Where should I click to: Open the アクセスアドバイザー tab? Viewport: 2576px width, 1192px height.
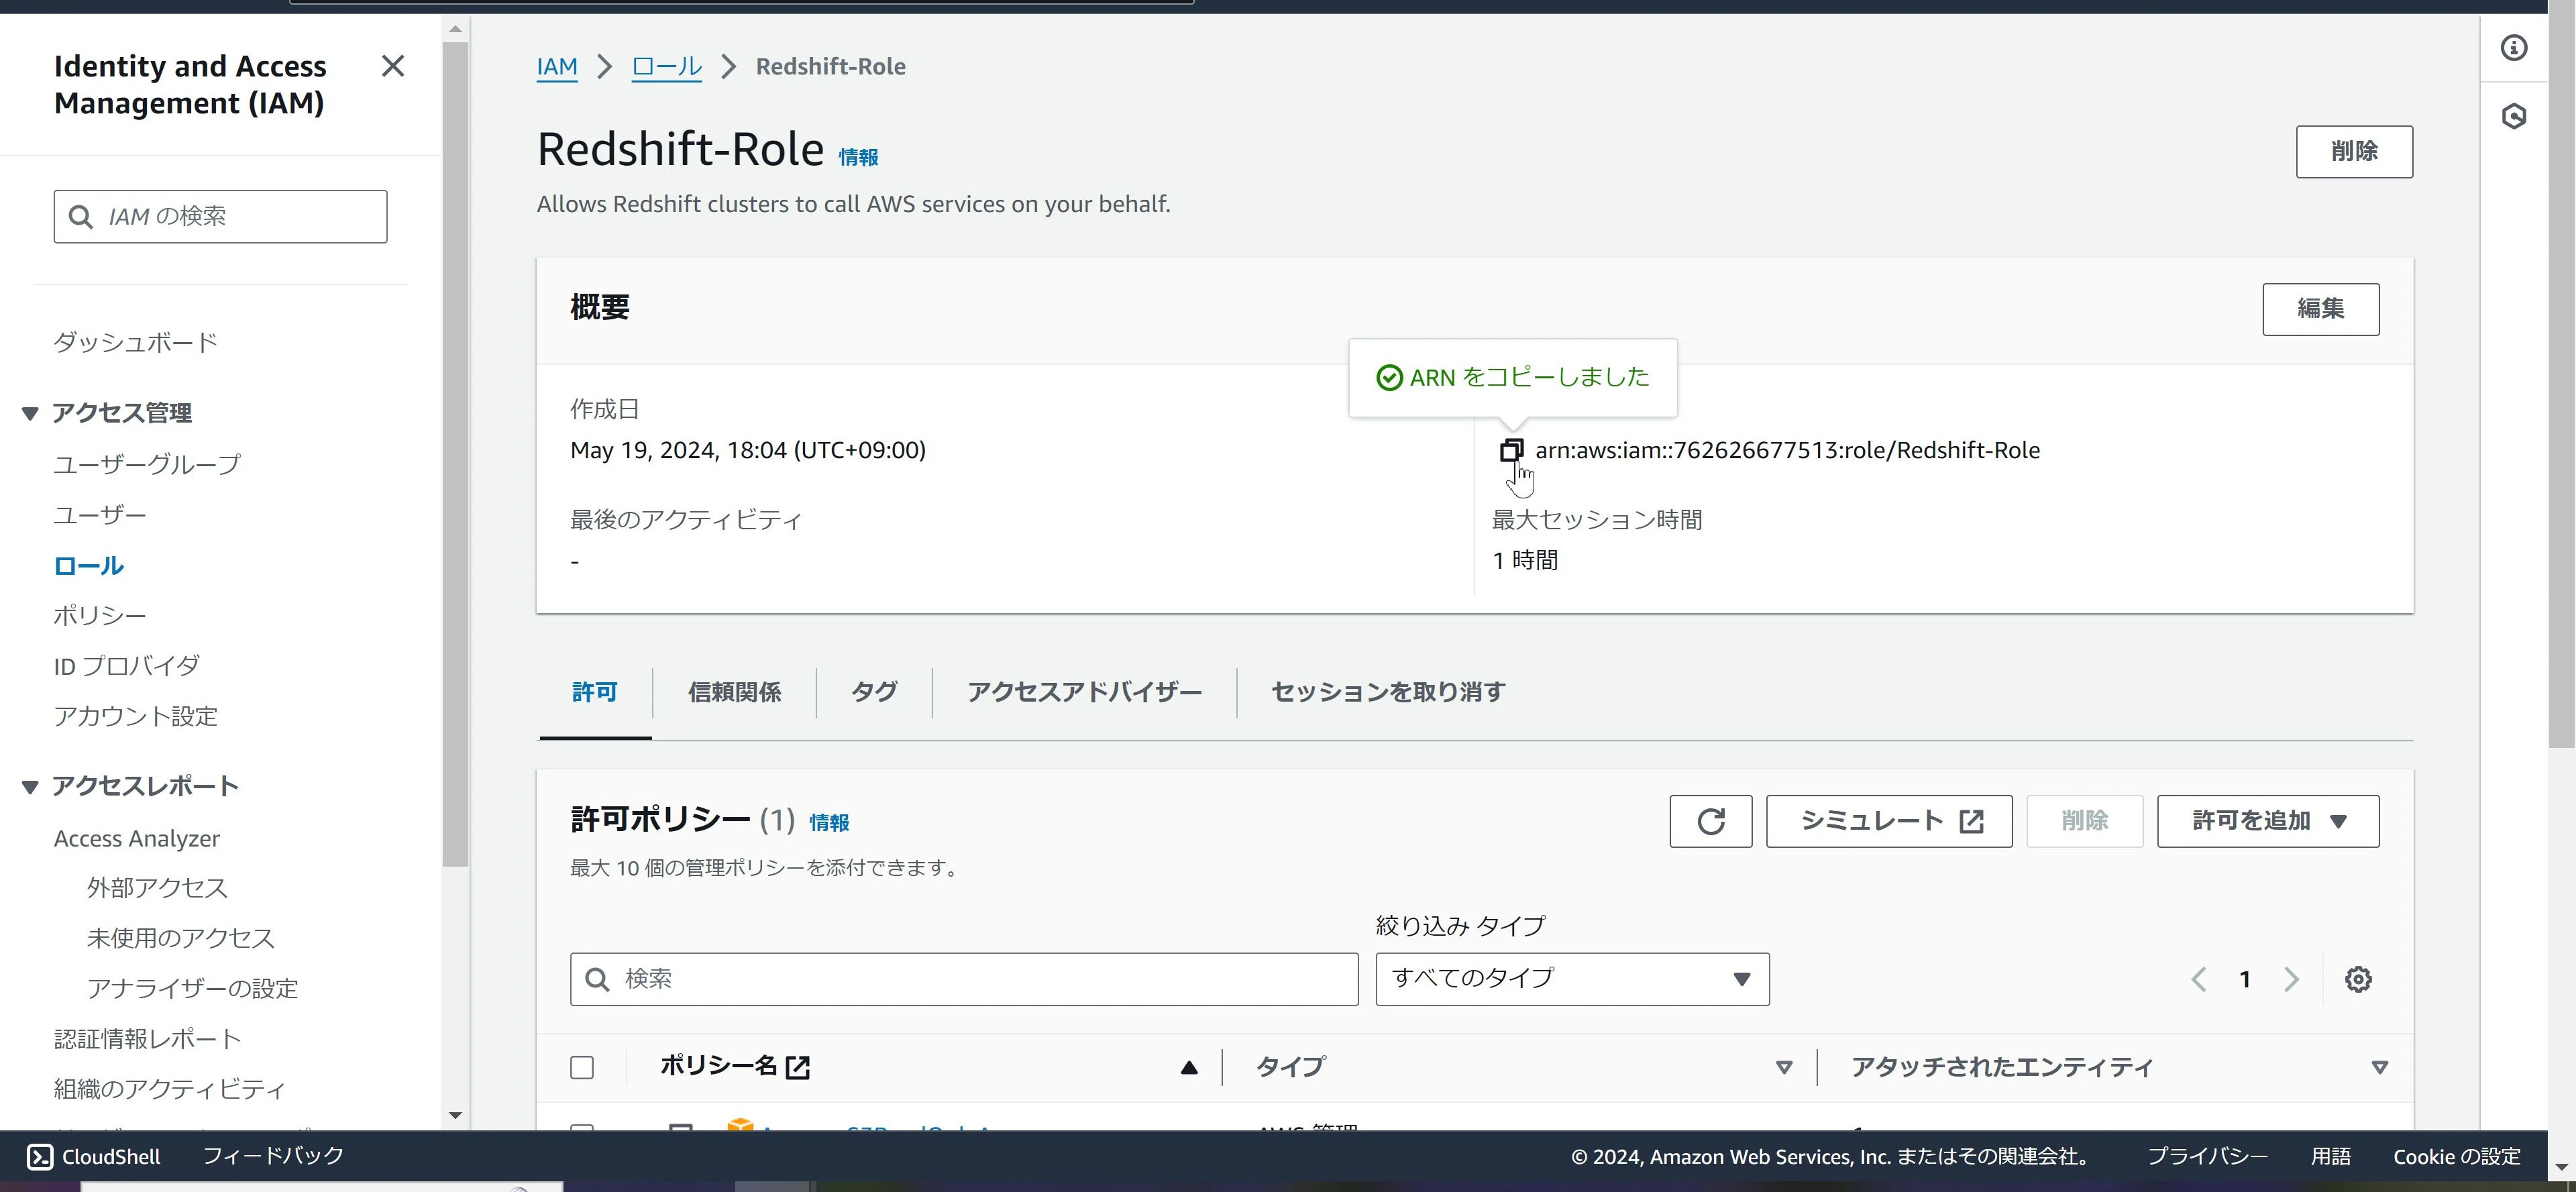[x=1084, y=692]
